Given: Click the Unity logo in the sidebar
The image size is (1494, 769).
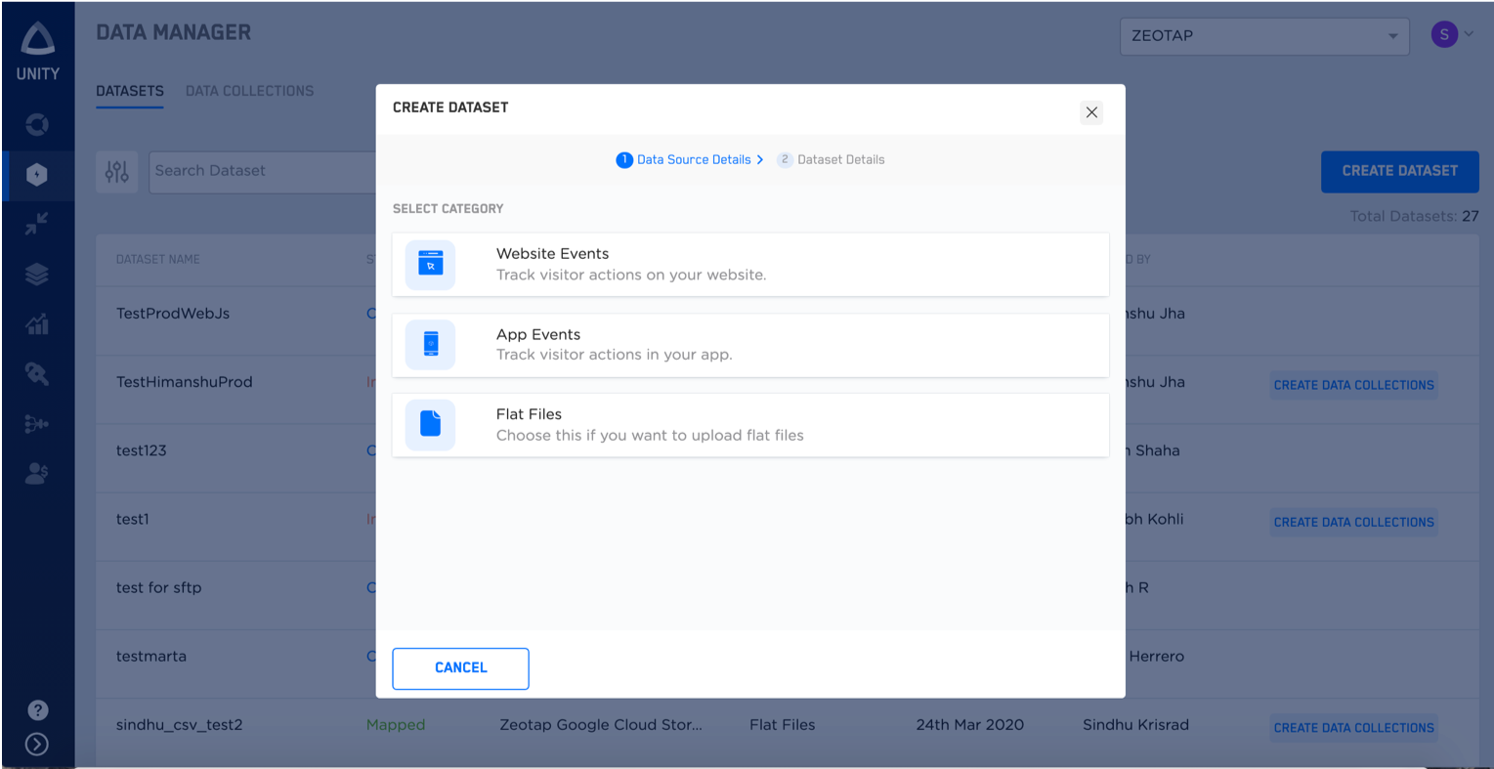Looking at the screenshot, I should coord(37,51).
